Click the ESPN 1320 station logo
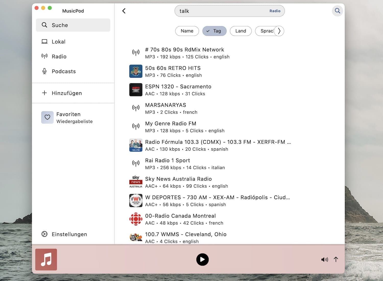This screenshot has width=383, height=281. (x=136, y=90)
